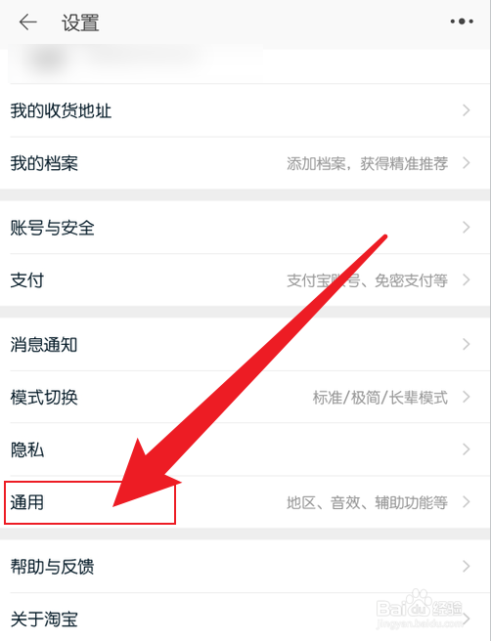Open 消息通知 settings
Screen dimensions: 491x641
coord(245,344)
